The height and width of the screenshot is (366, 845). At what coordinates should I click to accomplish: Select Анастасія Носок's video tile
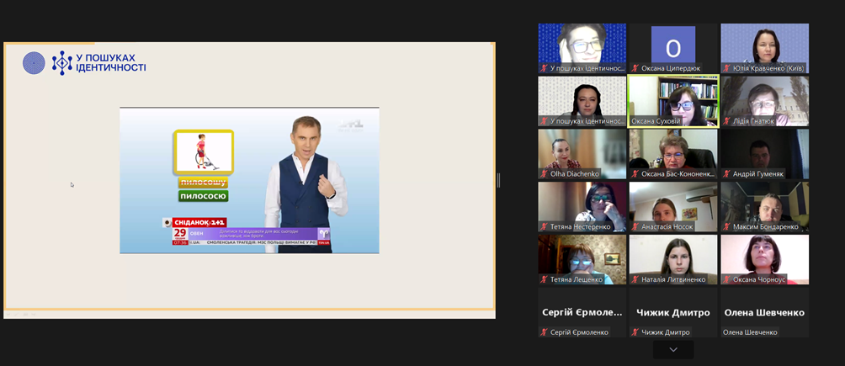[672, 204]
